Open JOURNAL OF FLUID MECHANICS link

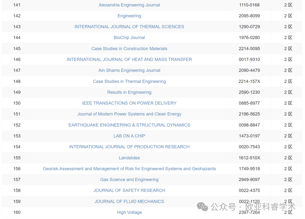(129, 201)
